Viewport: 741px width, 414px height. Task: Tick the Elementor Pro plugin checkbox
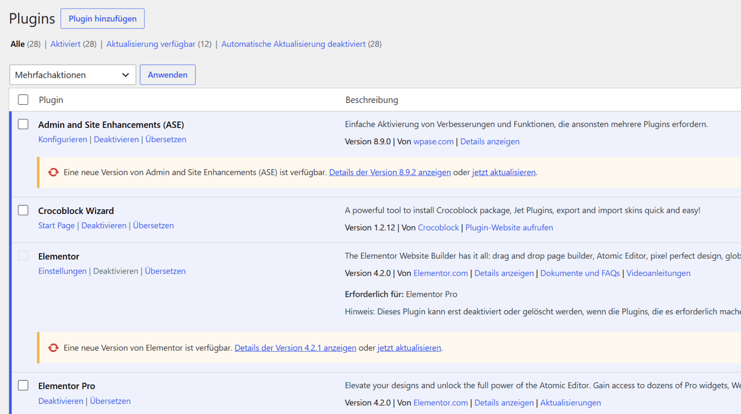23,385
